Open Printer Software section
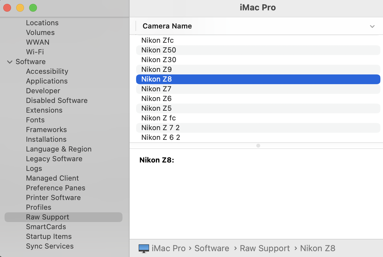Viewport: 383px width, 257px height. [x=53, y=197]
